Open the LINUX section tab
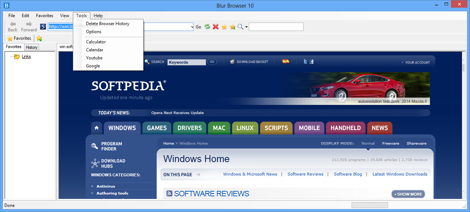 (x=245, y=128)
